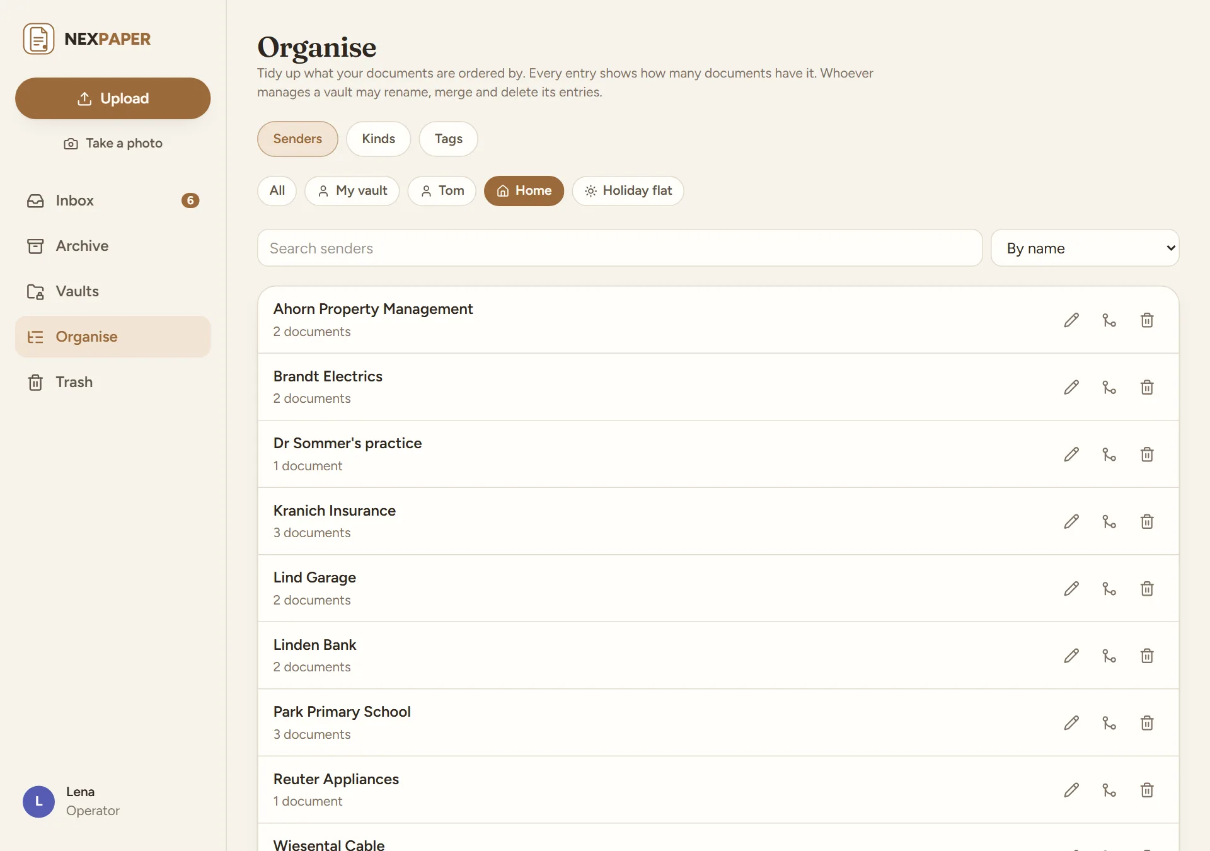Viewport: 1210px width, 851px height.
Task: Merge Kranich Insurance sender
Action: click(1109, 521)
